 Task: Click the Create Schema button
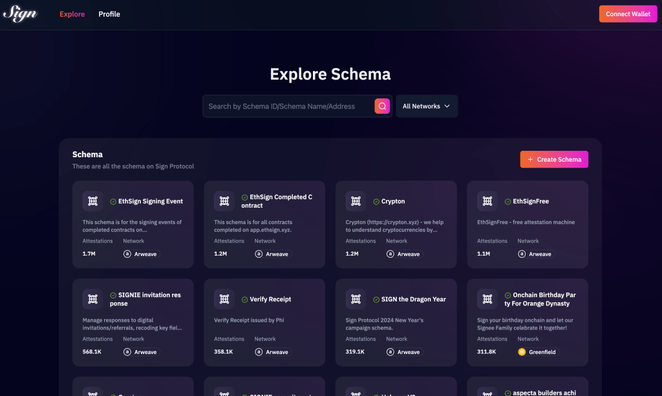click(554, 159)
